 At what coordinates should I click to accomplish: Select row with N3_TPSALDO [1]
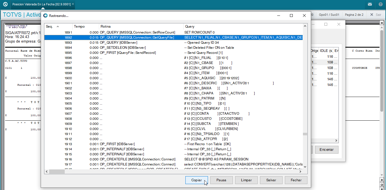tap(174, 134)
